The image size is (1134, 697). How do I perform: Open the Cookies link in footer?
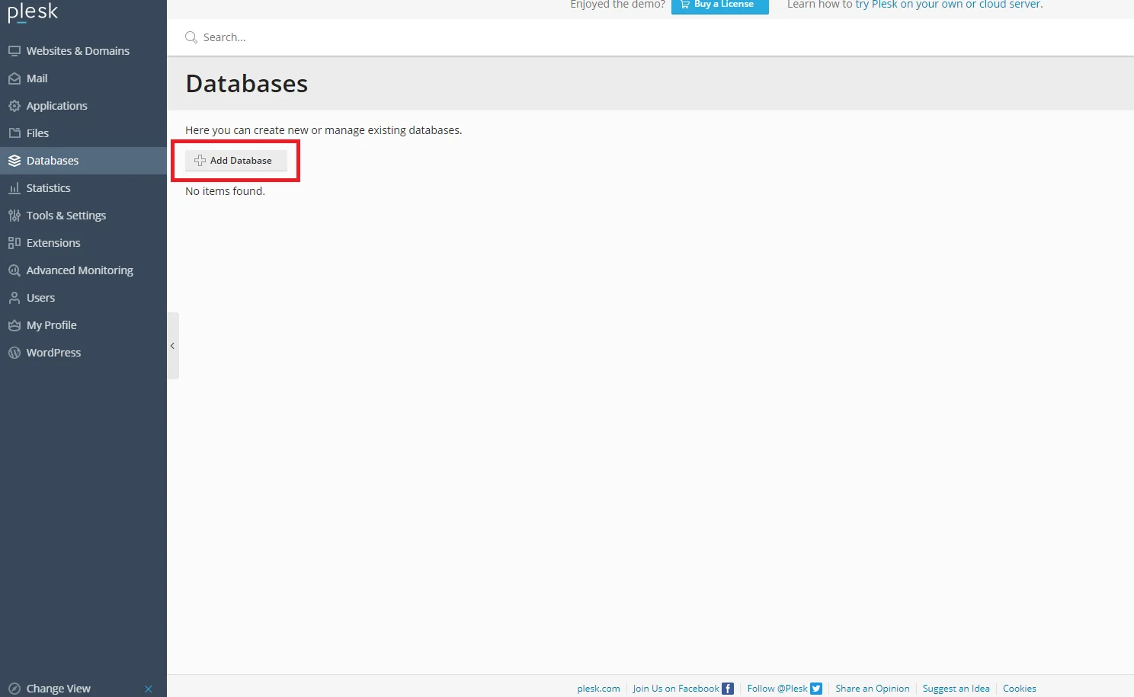tap(1019, 689)
